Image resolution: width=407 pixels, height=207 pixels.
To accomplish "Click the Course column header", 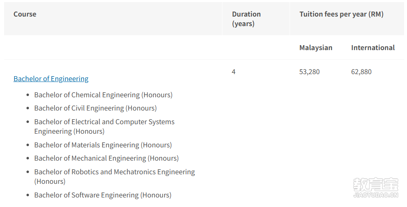I will click(x=25, y=14).
